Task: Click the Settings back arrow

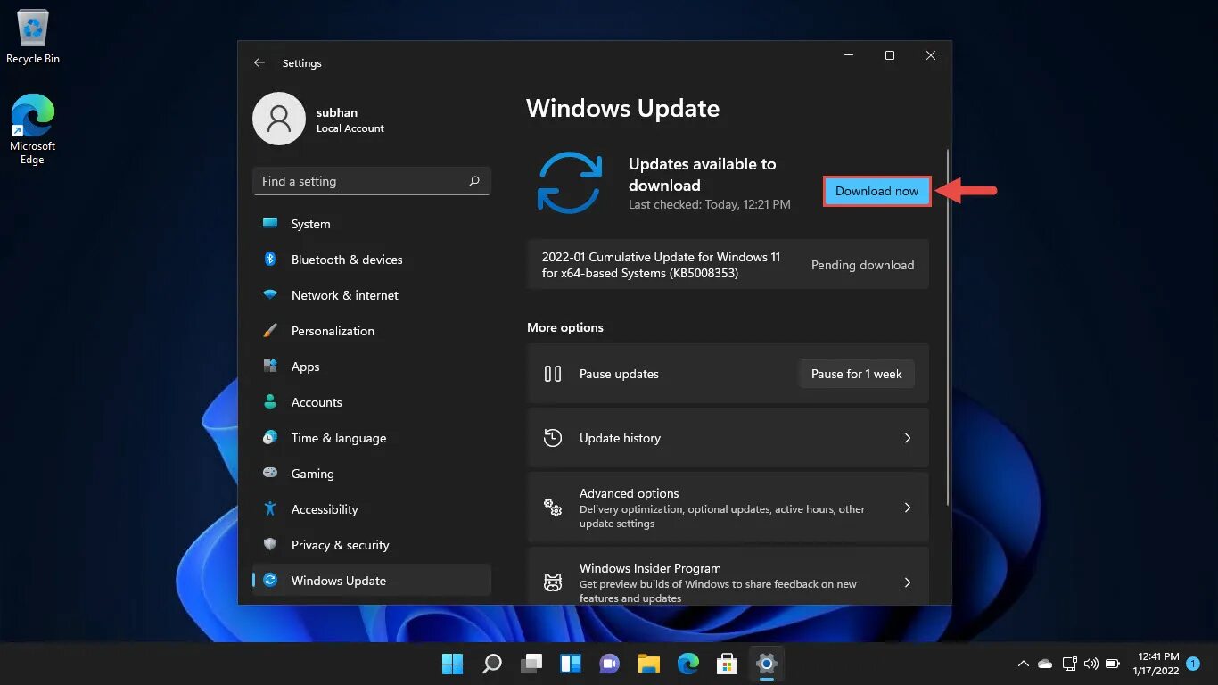Action: (259, 63)
